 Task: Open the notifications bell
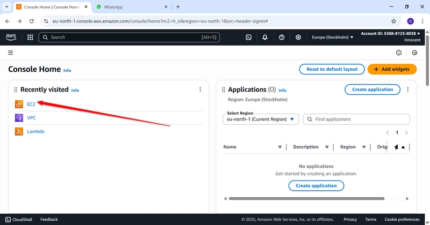click(265, 37)
